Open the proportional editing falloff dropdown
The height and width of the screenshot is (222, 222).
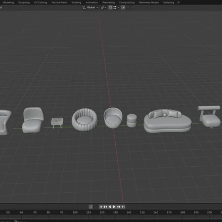coord(130,7)
